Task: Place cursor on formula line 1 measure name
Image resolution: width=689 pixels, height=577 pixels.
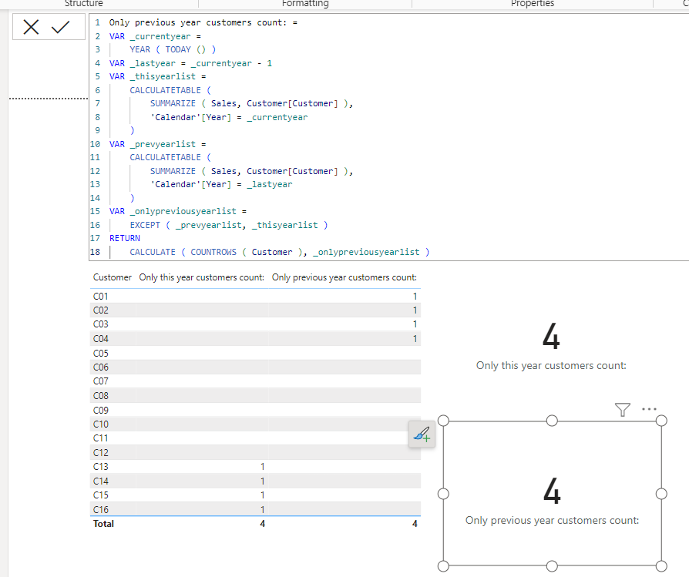Action: 197,22
